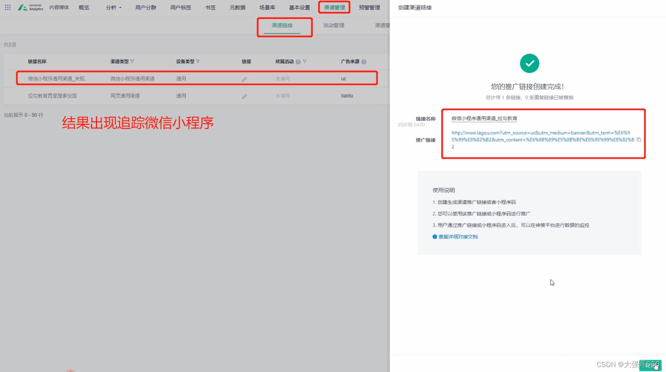The width and height of the screenshot is (666, 372).
Task: Click 链接名称 column header
Action: pyautogui.click(x=37, y=61)
